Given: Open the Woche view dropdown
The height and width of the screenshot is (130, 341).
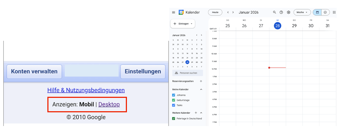Looking at the screenshot, I should point(302,12).
